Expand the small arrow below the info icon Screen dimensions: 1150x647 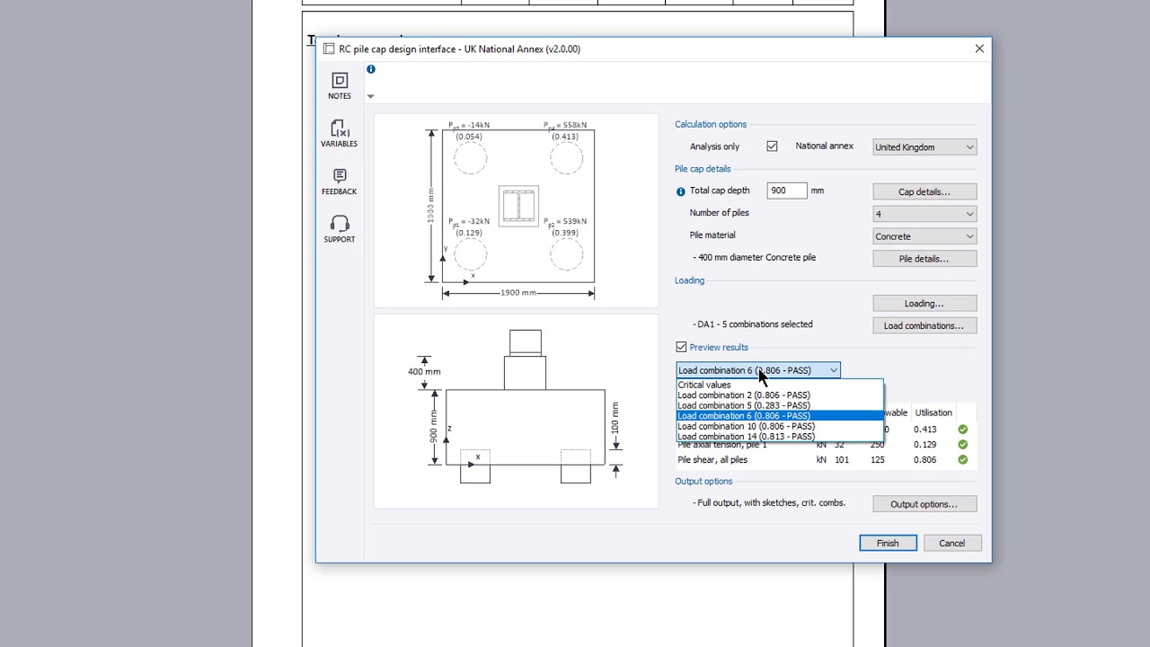click(x=370, y=96)
